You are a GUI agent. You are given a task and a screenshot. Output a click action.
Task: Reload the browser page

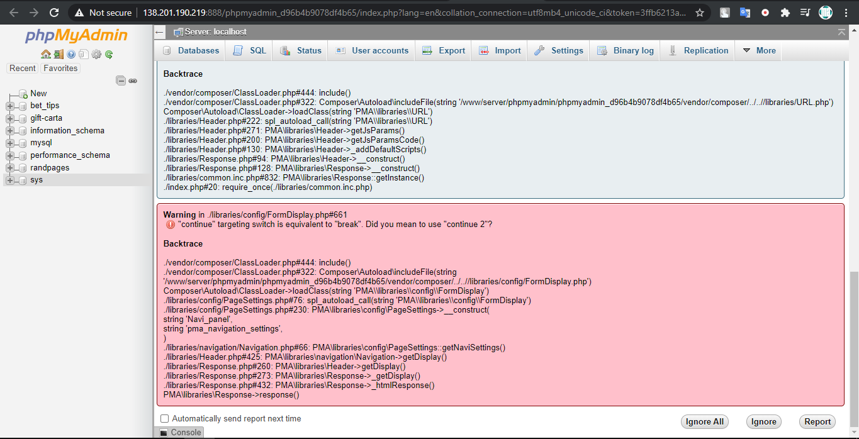point(54,13)
